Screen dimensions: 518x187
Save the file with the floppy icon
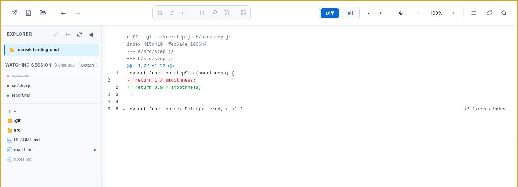click(244, 13)
